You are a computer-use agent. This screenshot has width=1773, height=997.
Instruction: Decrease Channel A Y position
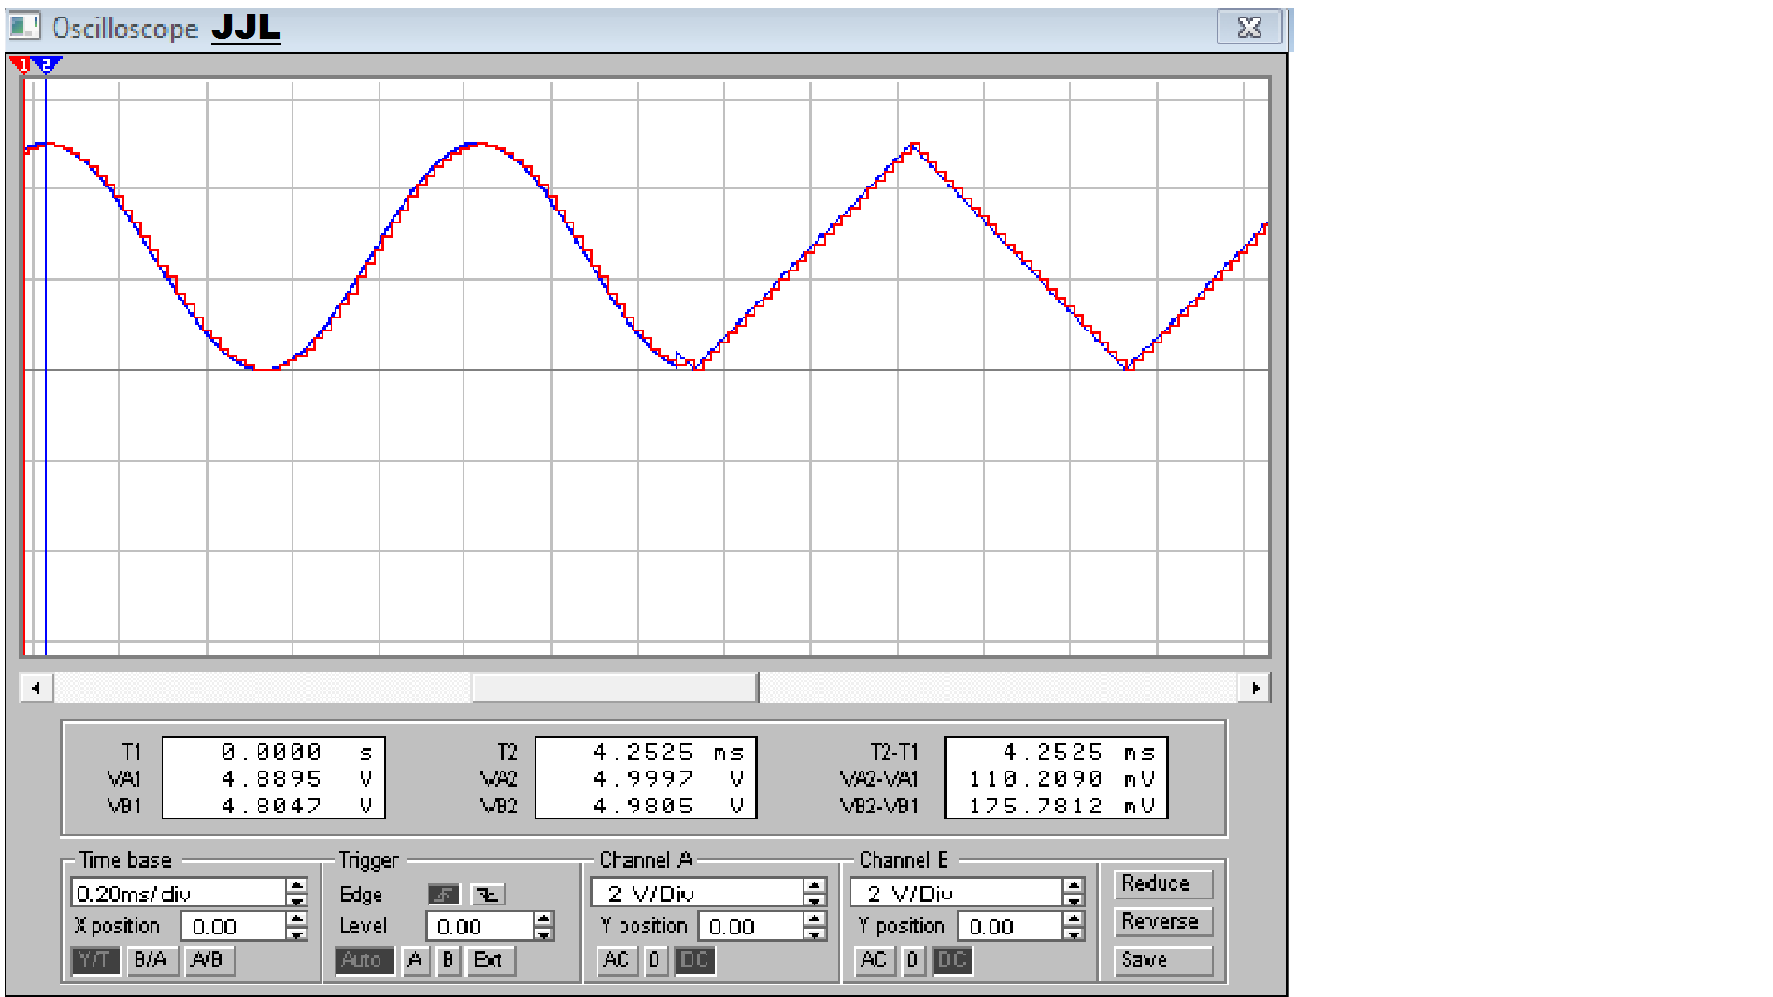(814, 932)
